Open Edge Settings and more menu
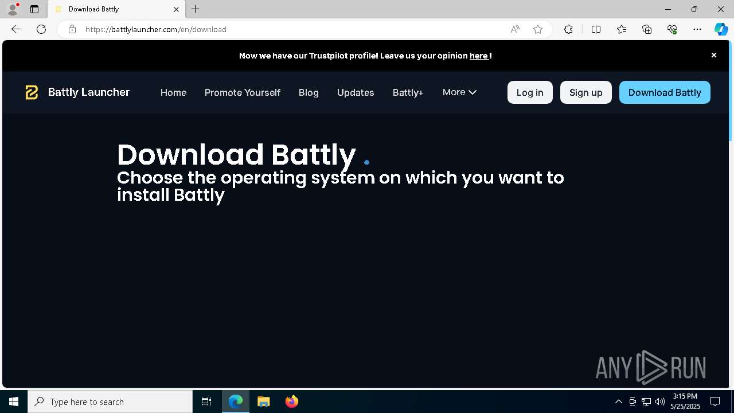The image size is (734, 413). tap(697, 29)
